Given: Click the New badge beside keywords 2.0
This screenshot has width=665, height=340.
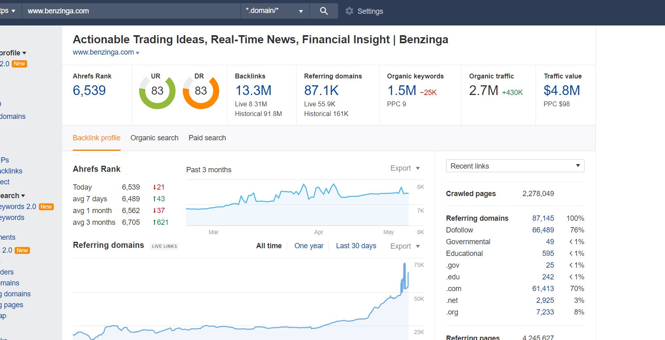Looking at the screenshot, I should pyautogui.click(x=46, y=207).
